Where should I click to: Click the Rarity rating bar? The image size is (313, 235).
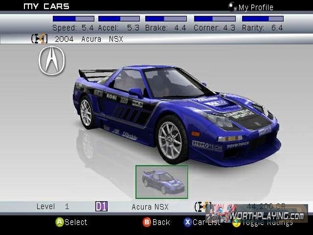click(x=263, y=19)
